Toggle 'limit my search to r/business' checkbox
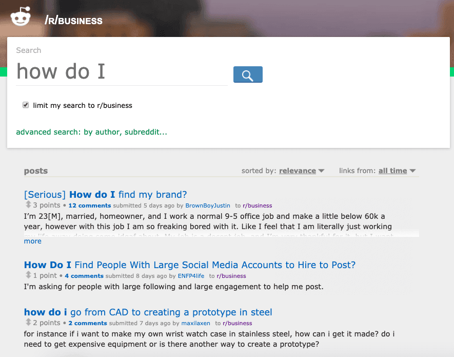Screen dimensions: 454x357 (x=26, y=105)
